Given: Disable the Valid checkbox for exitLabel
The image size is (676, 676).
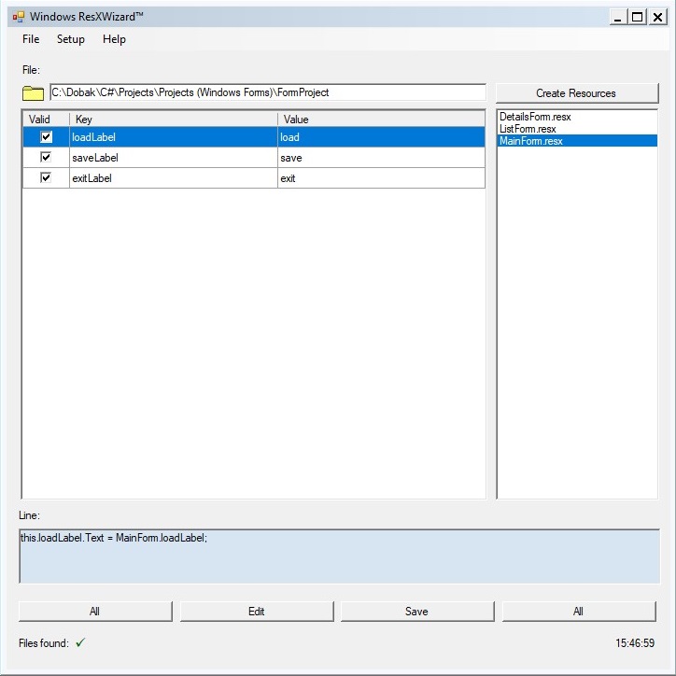Looking at the screenshot, I should (x=46, y=177).
